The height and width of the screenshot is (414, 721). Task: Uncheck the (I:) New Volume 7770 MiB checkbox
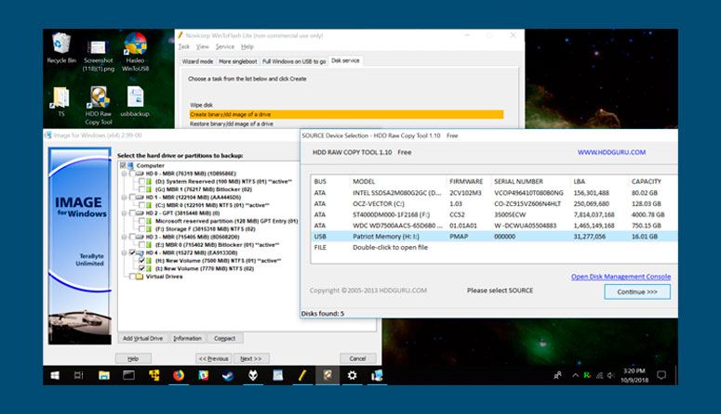[x=141, y=268]
